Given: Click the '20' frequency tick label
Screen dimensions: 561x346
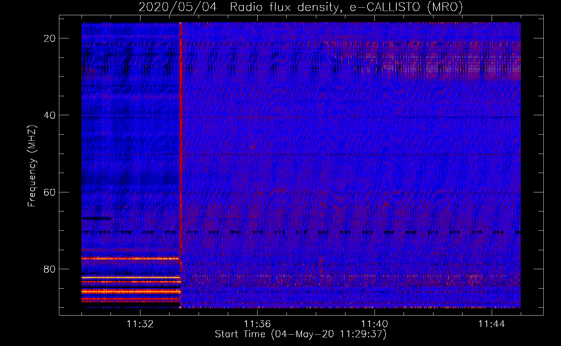Looking at the screenshot, I should tap(50, 38).
